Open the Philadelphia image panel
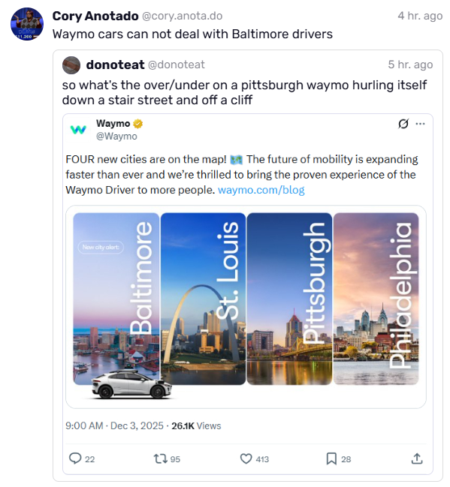450x487 pixels. pyautogui.click(x=376, y=299)
